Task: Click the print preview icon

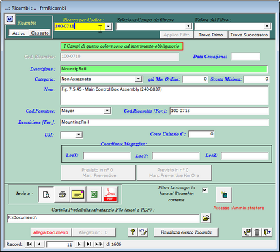Action: (46, 194)
